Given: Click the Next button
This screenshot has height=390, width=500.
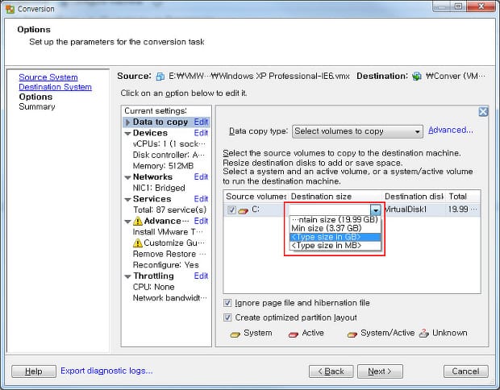Looking at the screenshot, I should tap(380, 371).
